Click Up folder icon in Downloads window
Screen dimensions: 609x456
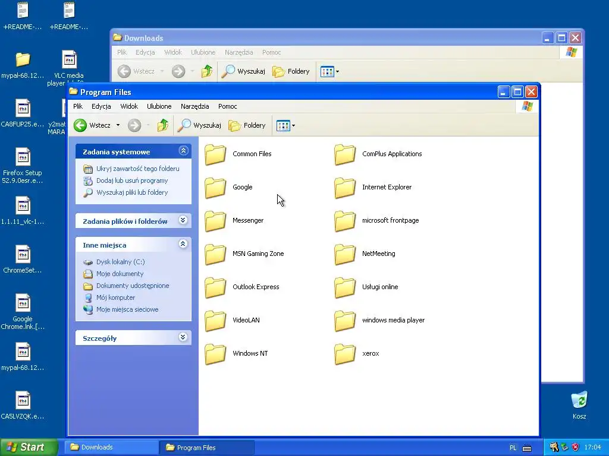[206, 71]
